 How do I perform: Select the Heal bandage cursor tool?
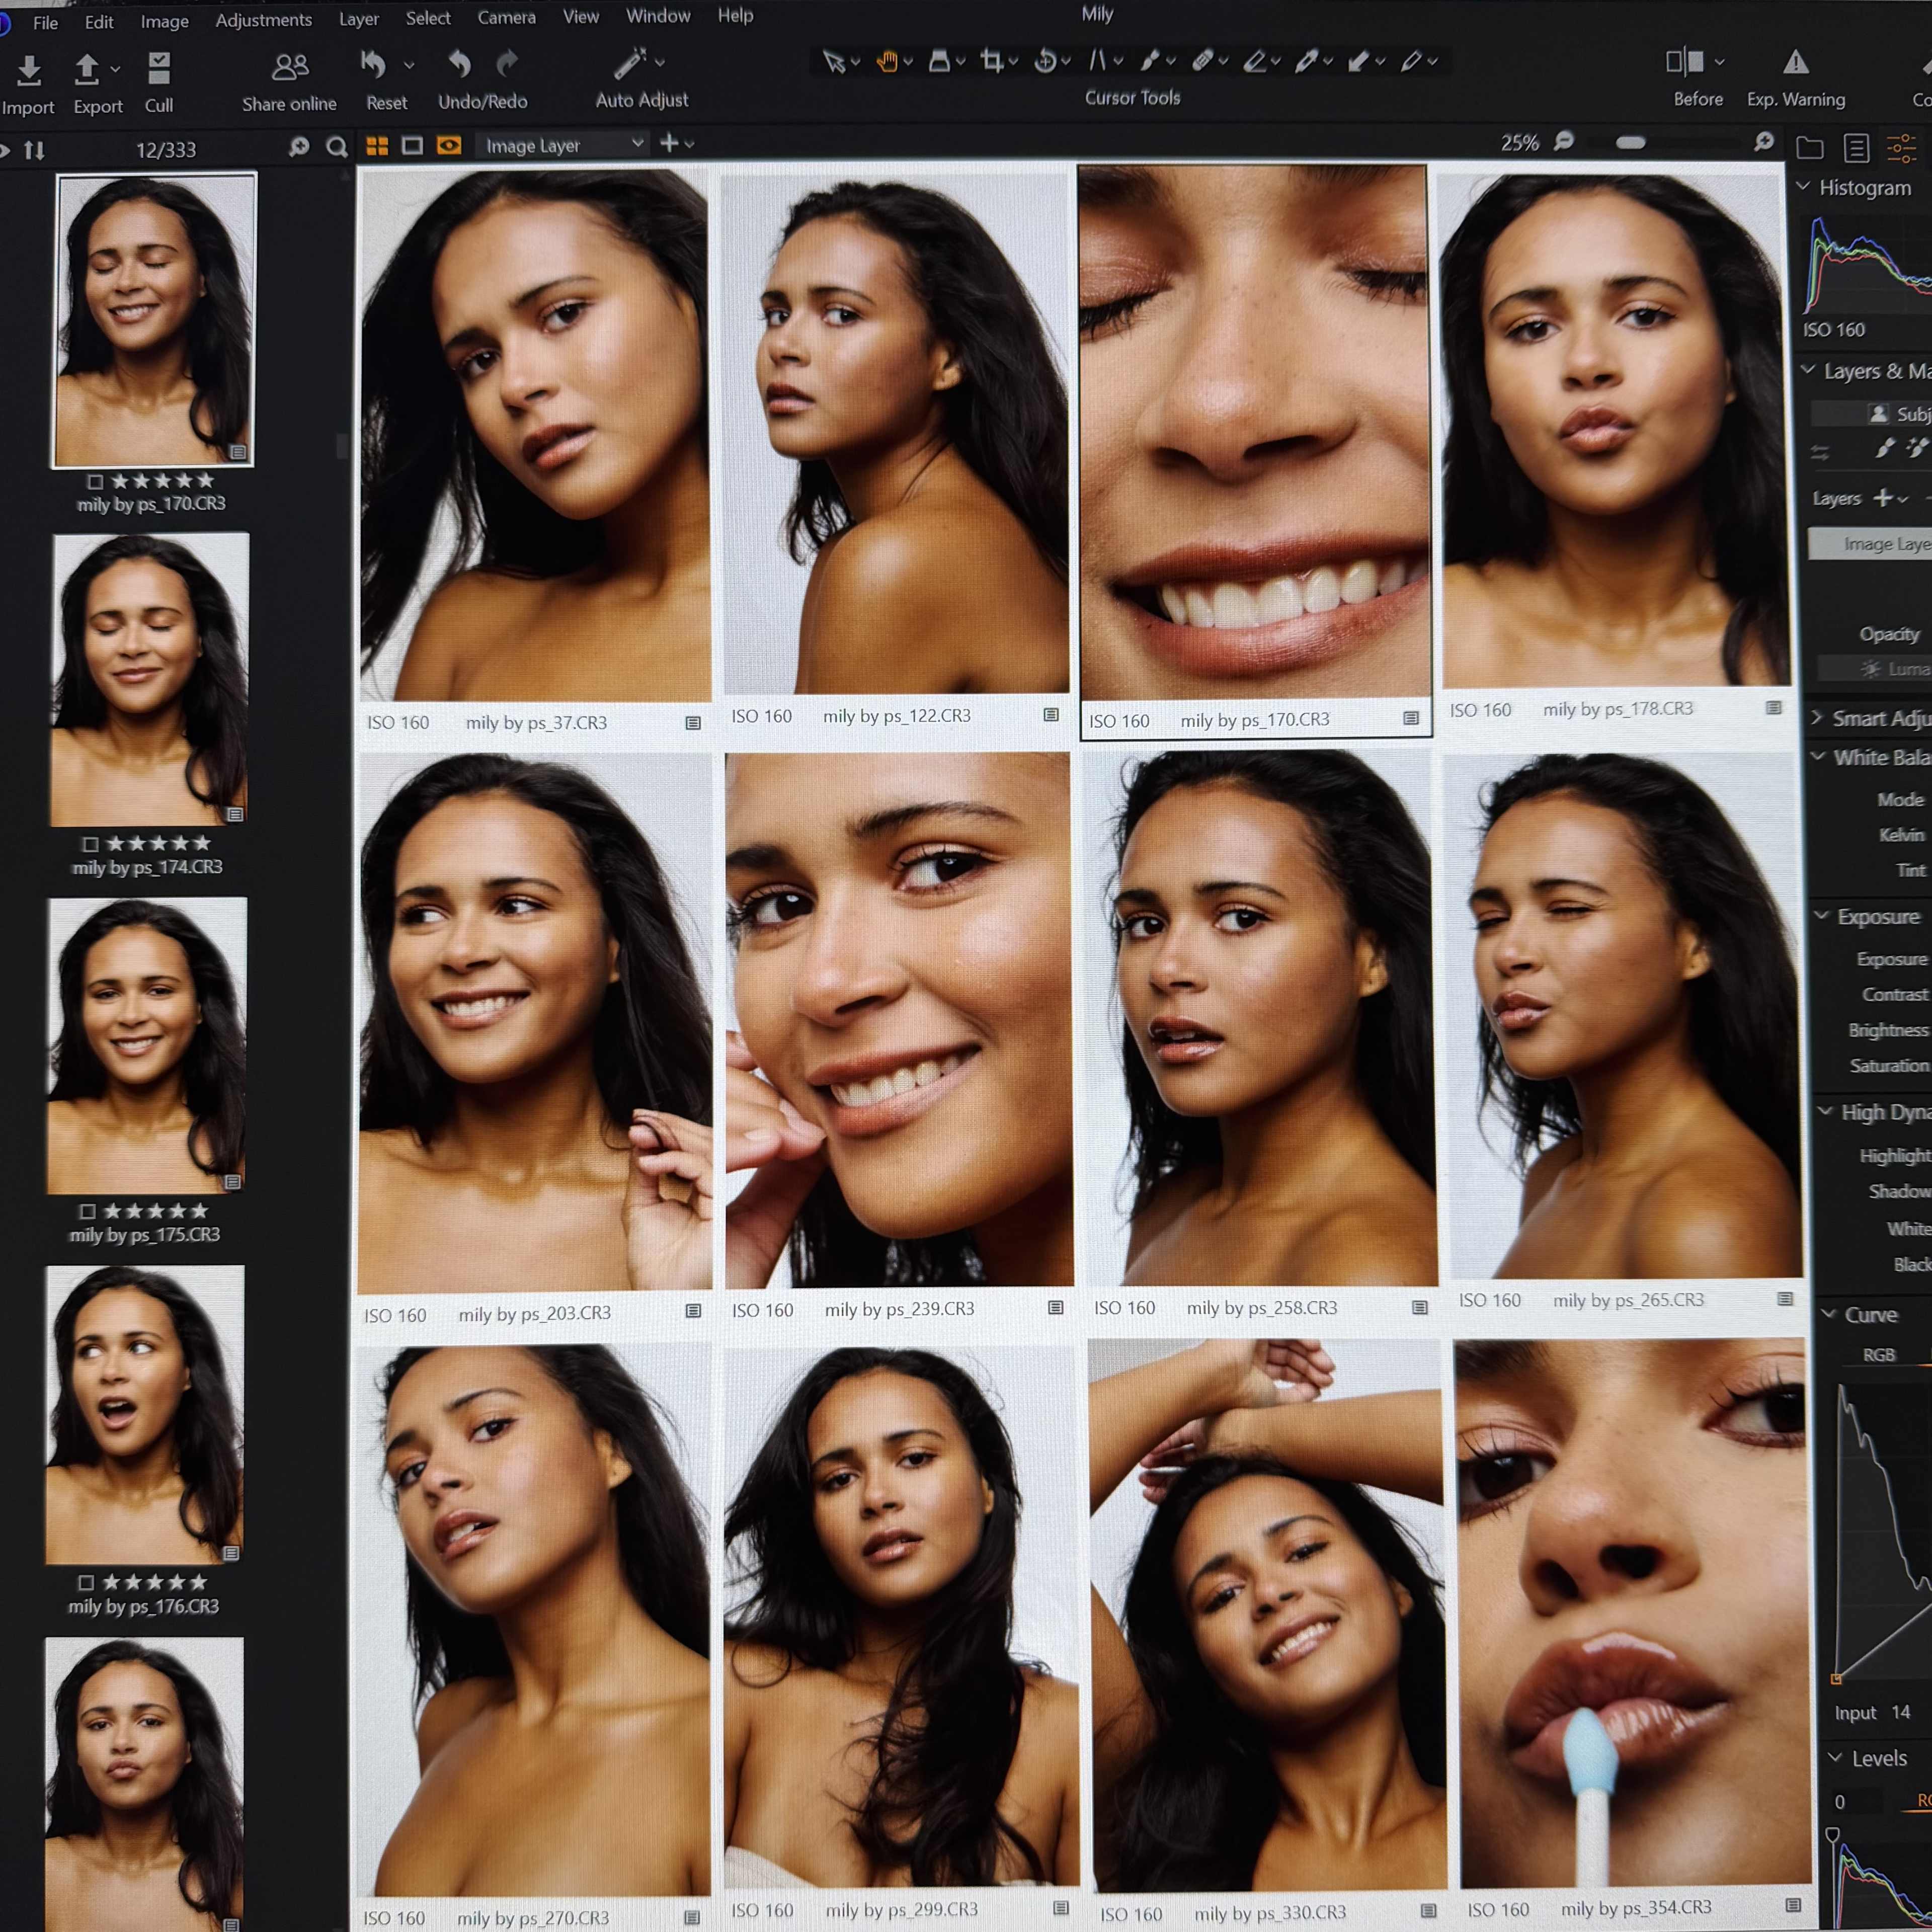click(1202, 61)
